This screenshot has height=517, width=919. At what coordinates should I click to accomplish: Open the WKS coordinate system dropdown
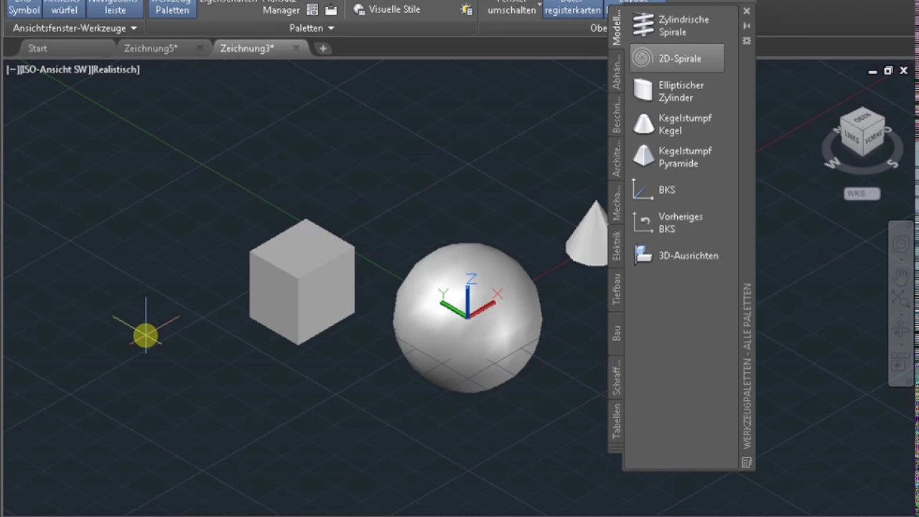[862, 193]
